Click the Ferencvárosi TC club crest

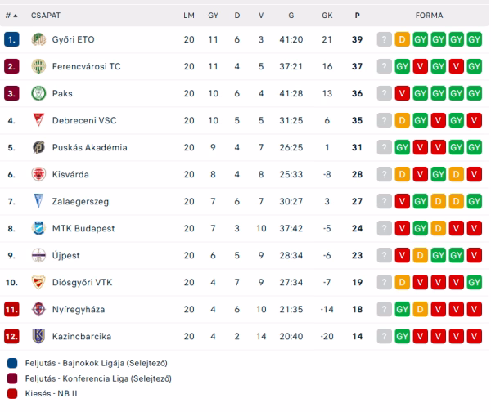pyautogui.click(x=38, y=66)
